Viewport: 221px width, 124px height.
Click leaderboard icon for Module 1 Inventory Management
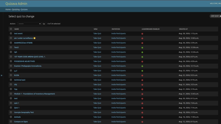pos(142,94)
